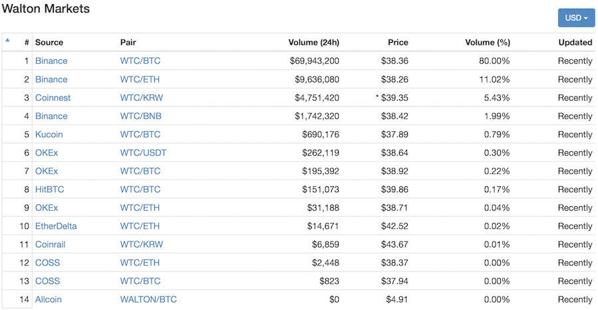Select the $2,448 volume cell
Screen dimensions: 598x310
click(326, 263)
